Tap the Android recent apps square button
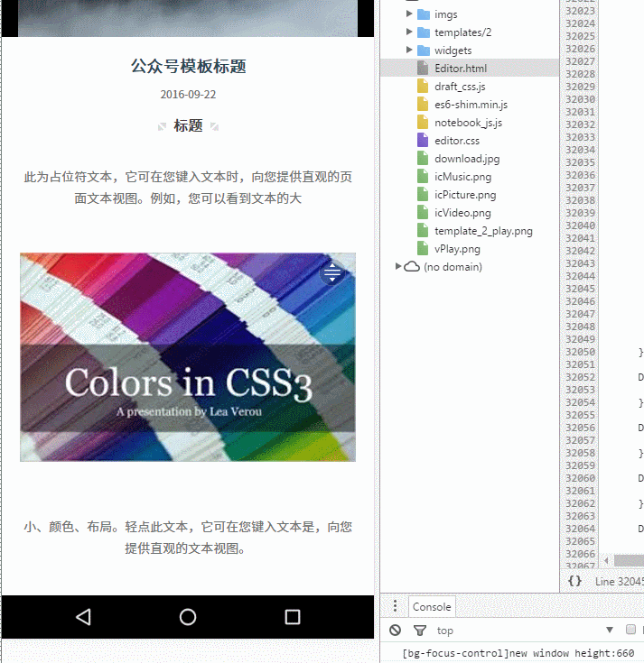Screen dimensions: 644x663 (x=293, y=617)
